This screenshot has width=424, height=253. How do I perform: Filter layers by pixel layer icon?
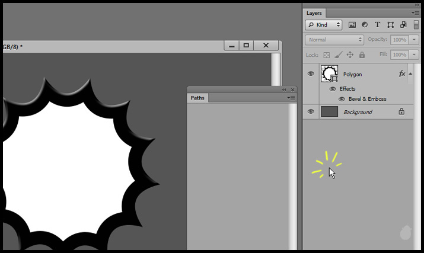(x=352, y=25)
